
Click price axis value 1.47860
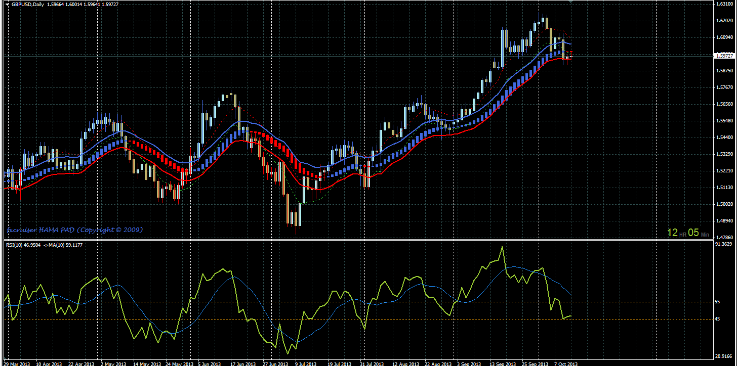(725, 237)
